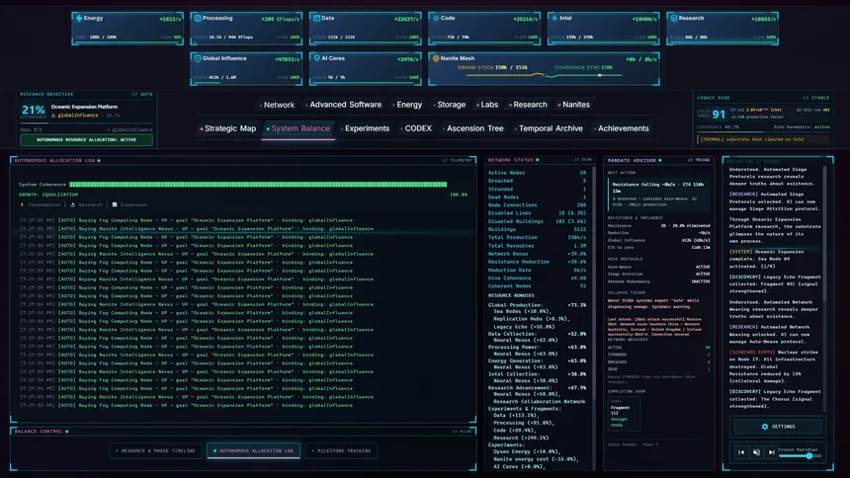850x478 pixels.
Task: Toggle the Expansion growth filter
Action: point(129,204)
